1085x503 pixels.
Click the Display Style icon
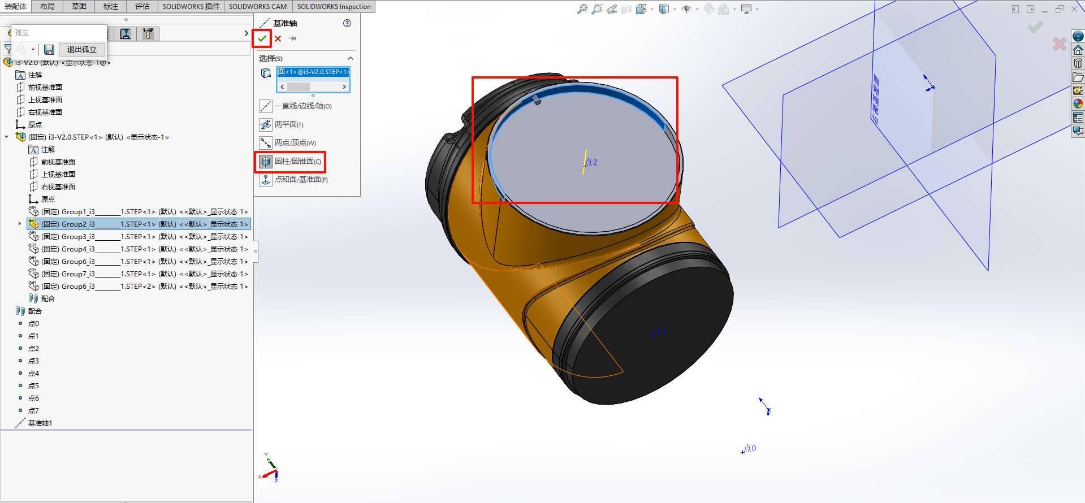point(664,9)
